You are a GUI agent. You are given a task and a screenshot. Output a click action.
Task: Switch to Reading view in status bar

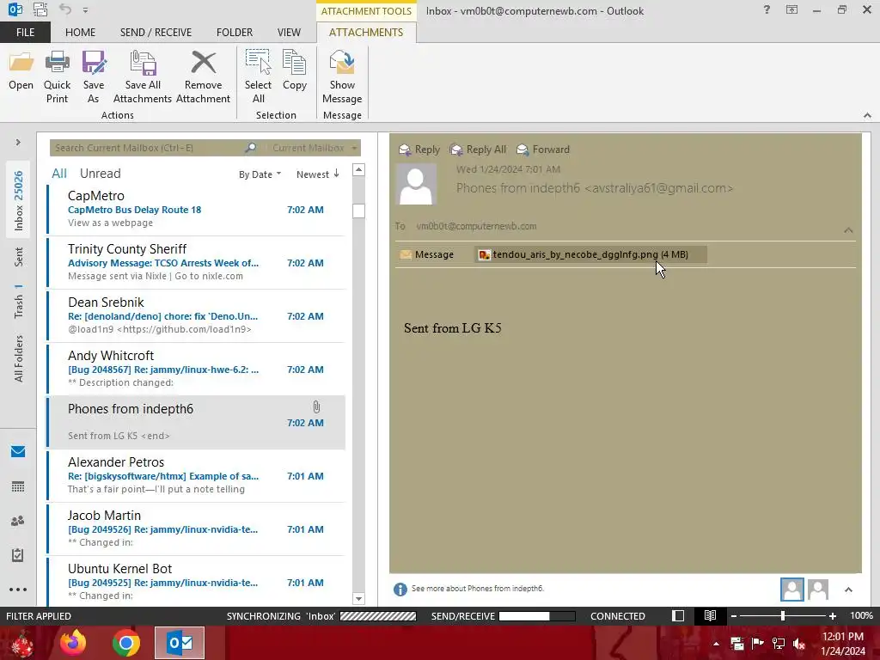tap(710, 615)
